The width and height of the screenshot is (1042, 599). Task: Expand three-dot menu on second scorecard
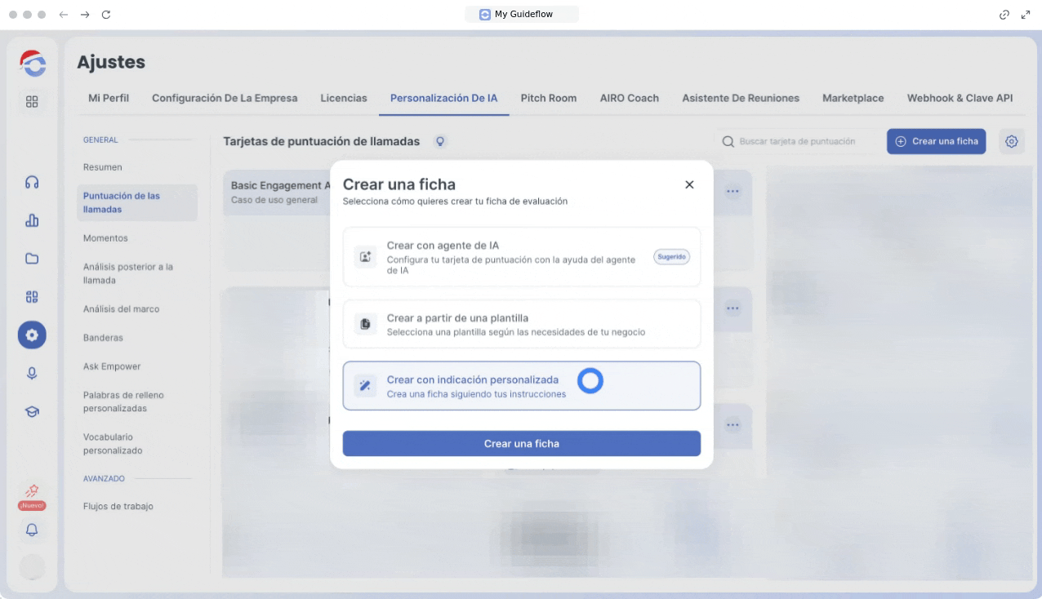point(733,308)
